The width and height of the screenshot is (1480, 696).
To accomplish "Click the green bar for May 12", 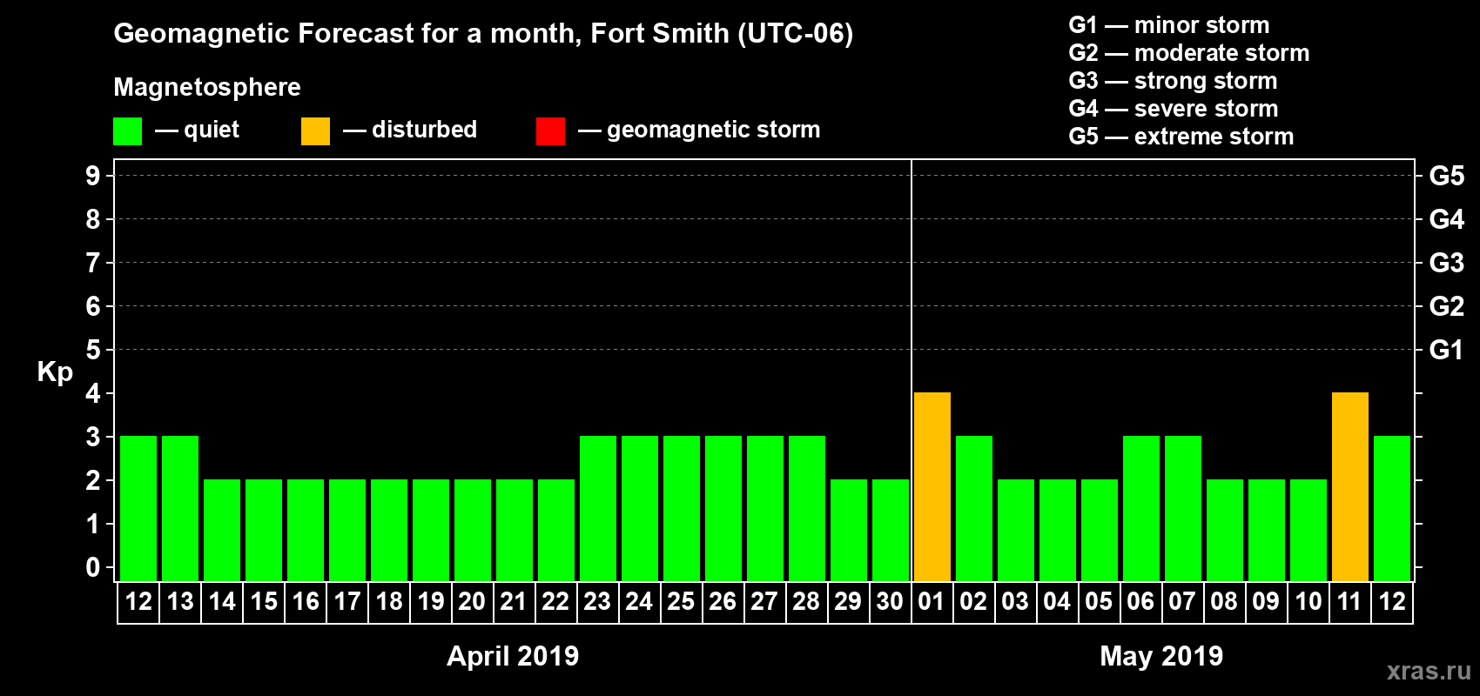I will (1392, 508).
